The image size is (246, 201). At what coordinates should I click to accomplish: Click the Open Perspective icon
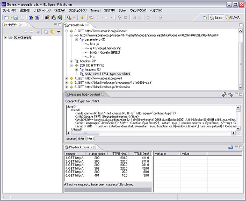tap(205, 18)
